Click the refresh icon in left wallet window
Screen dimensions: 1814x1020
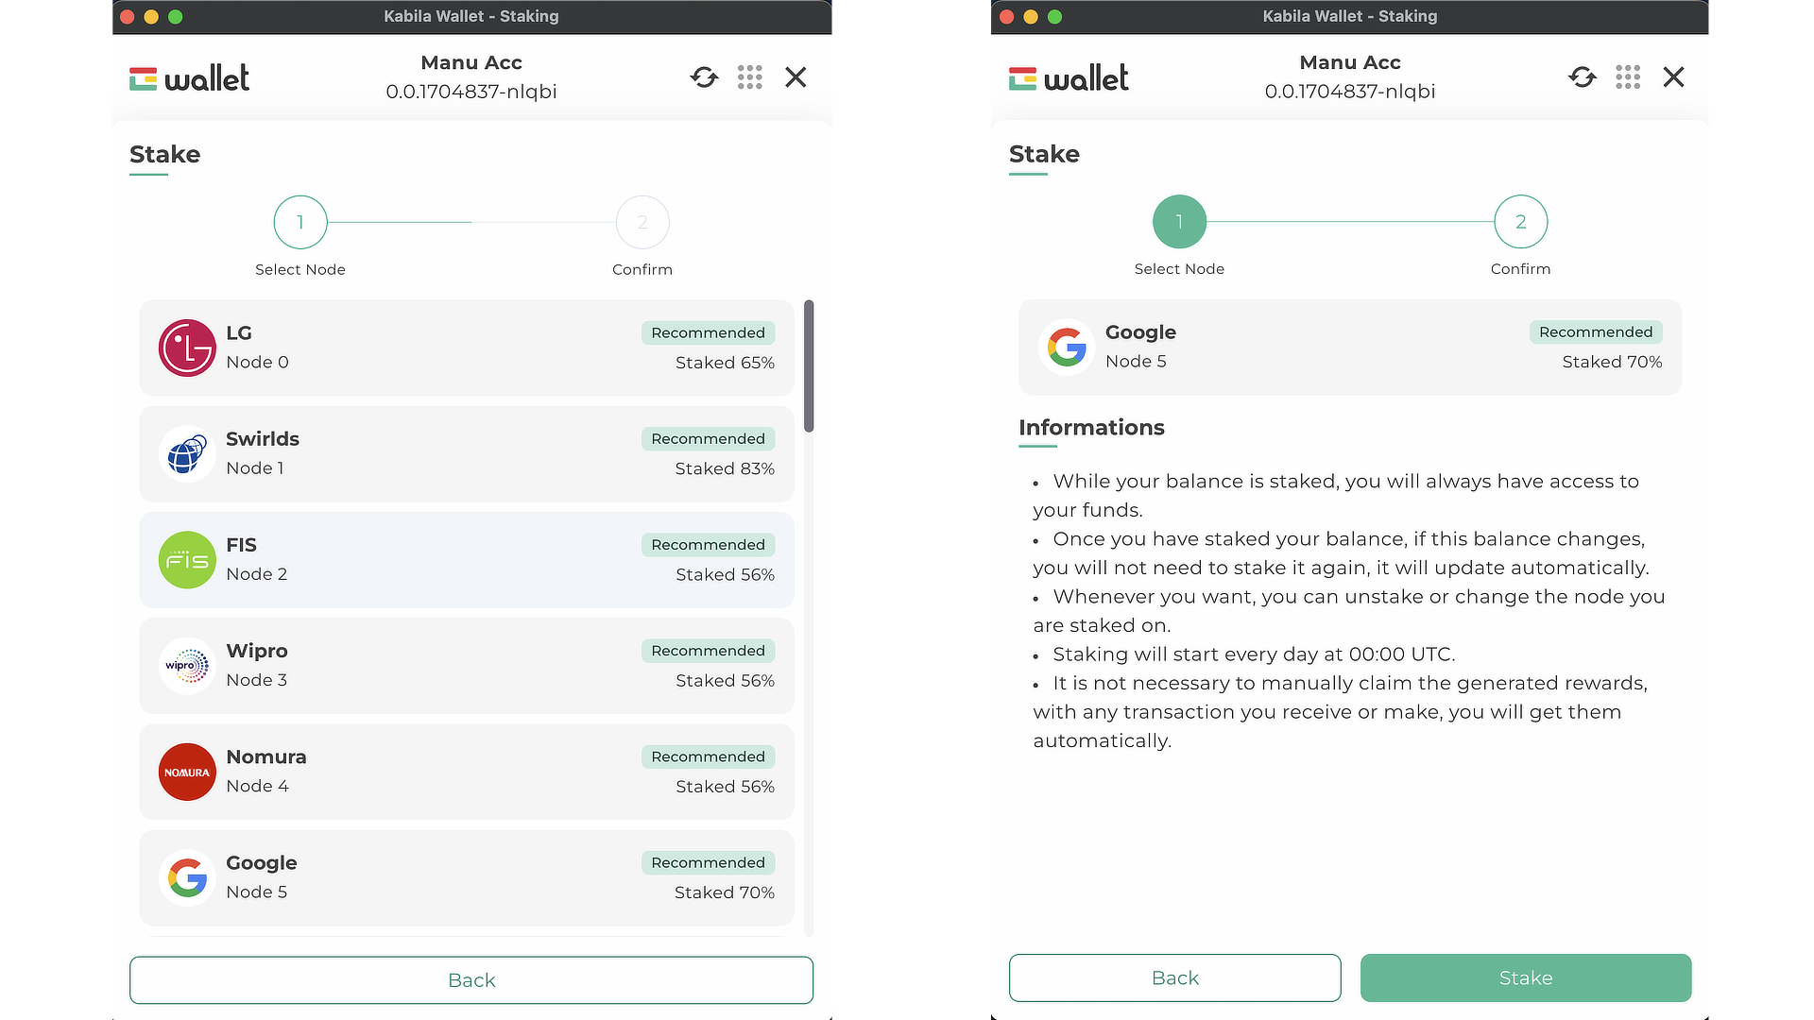[704, 77]
